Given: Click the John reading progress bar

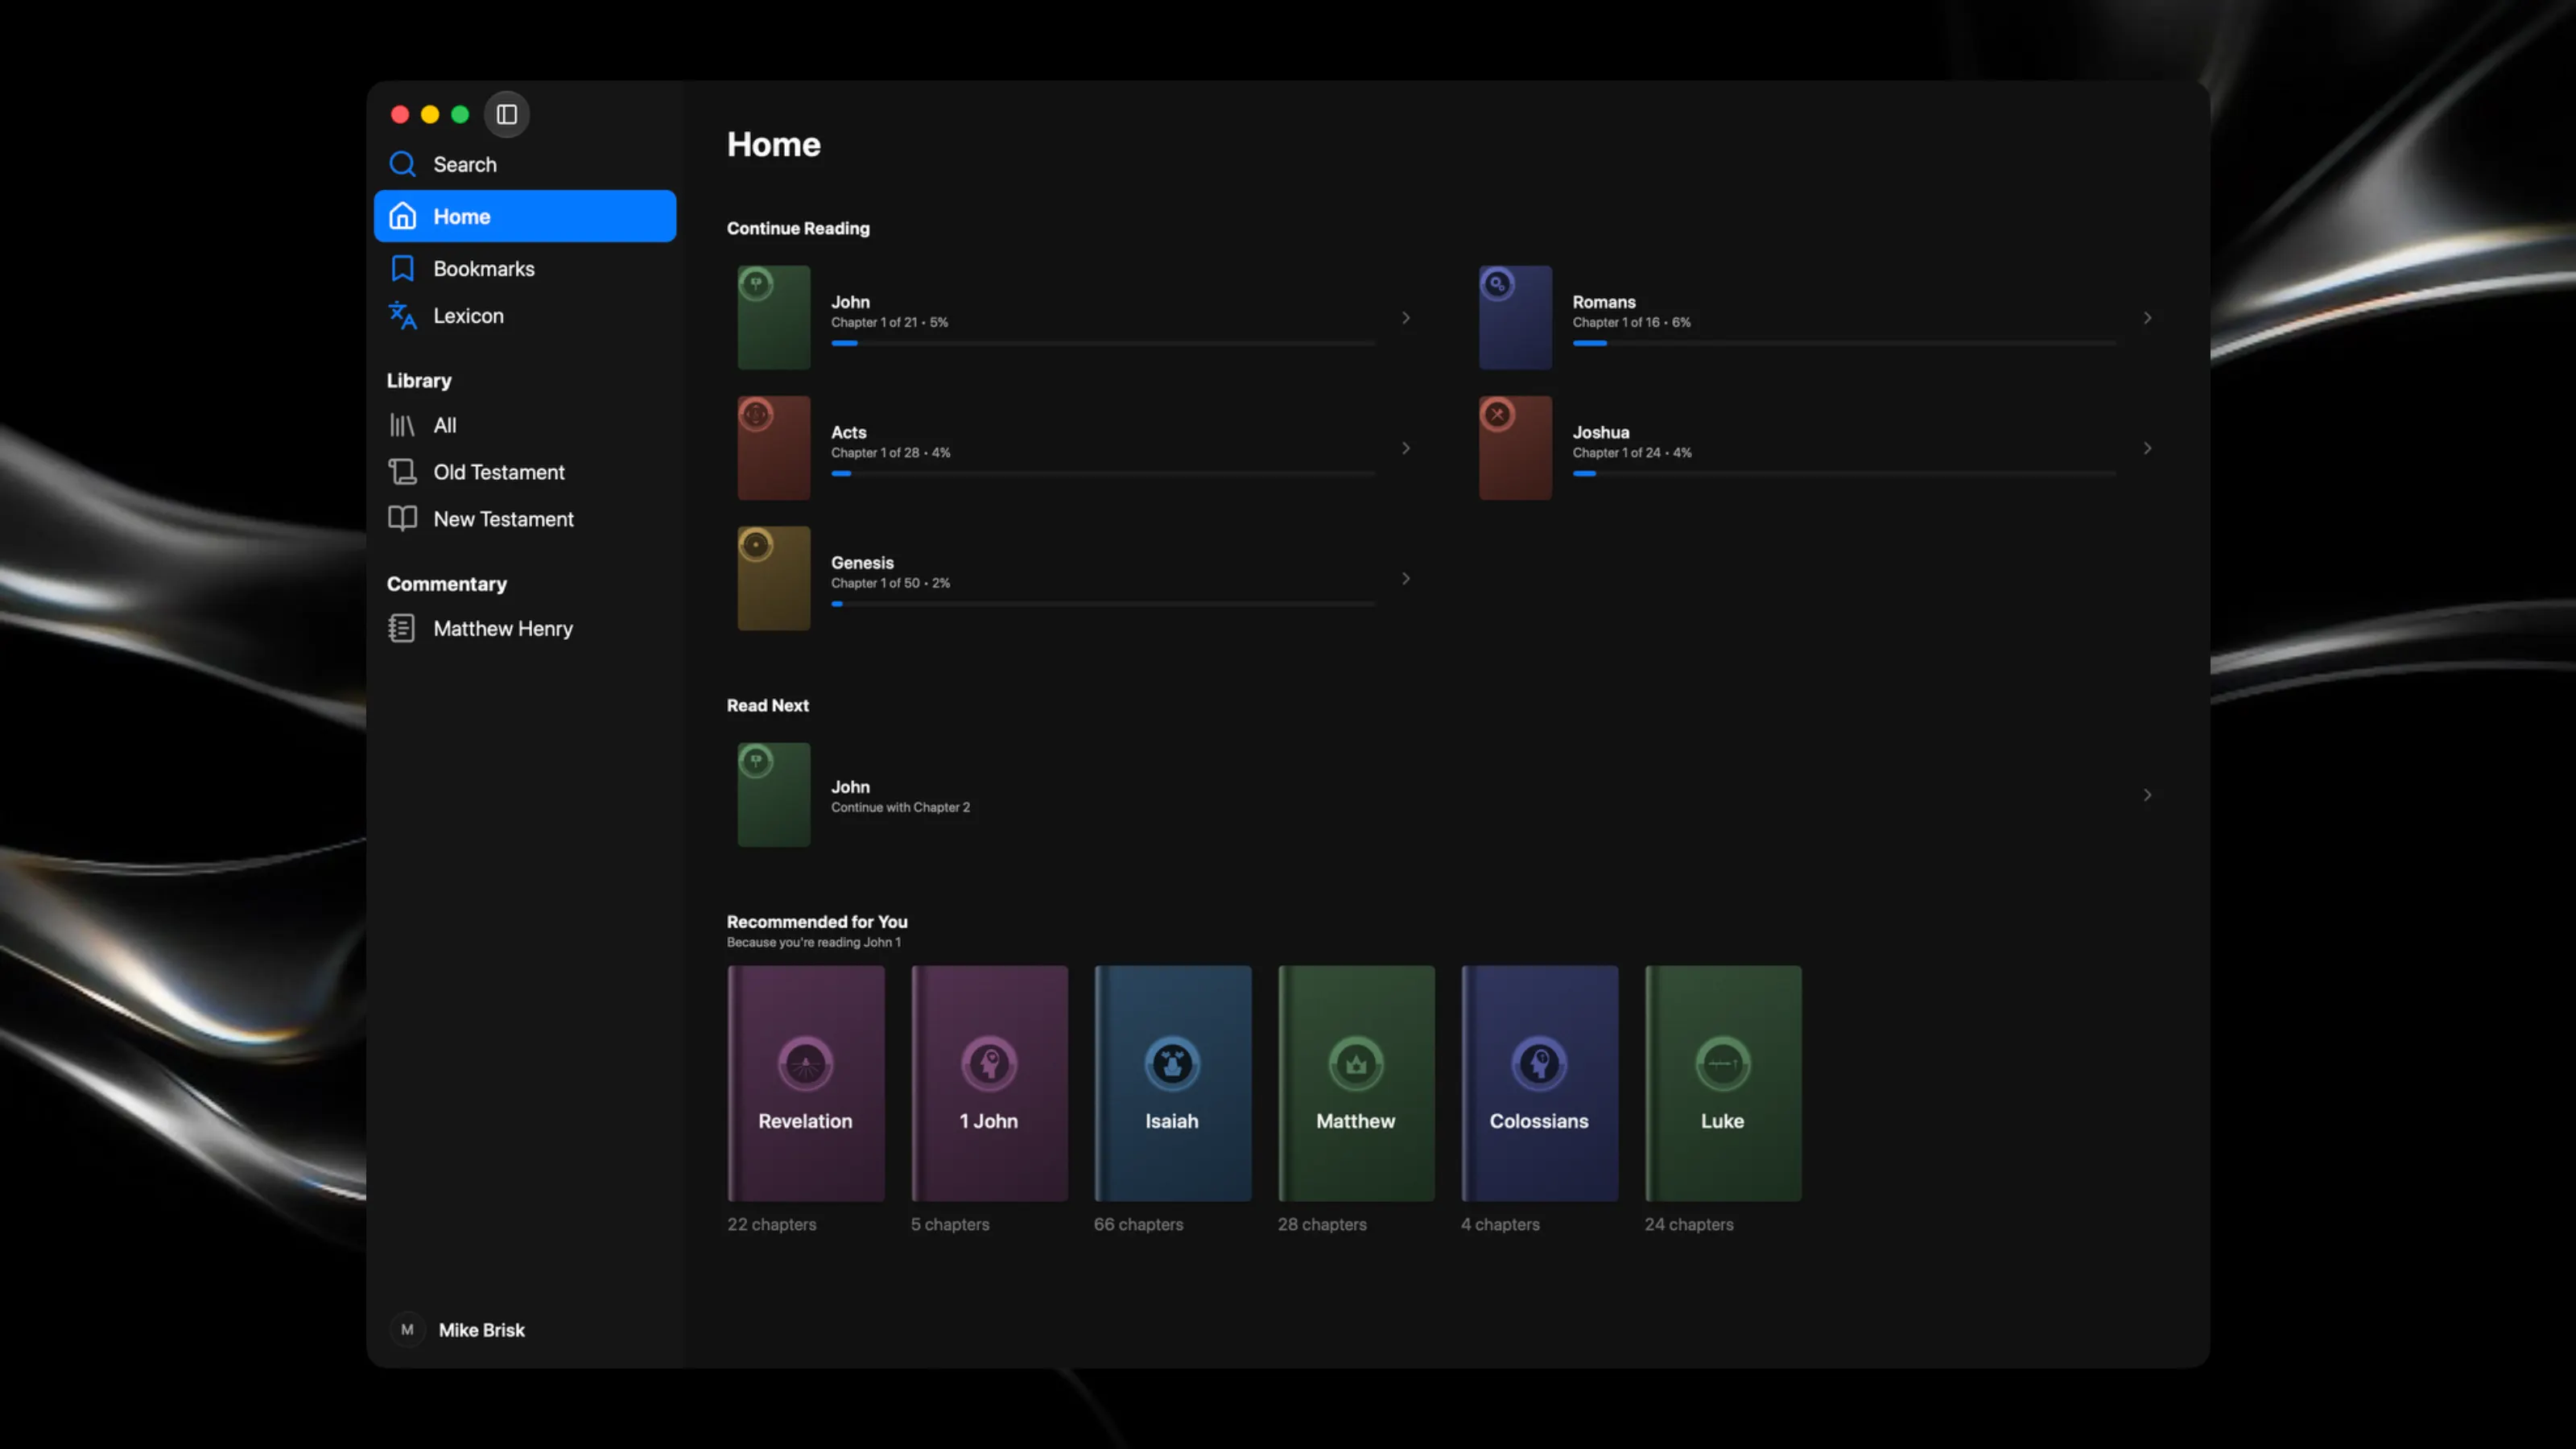Looking at the screenshot, I should pyautogui.click(x=1103, y=343).
